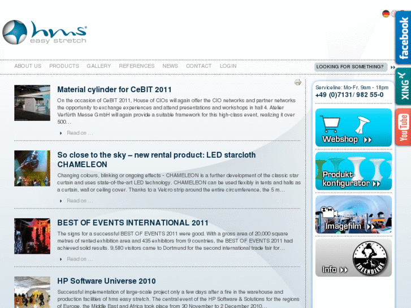Click the arrows next to the search field
The image size is (411, 308).
[393, 67]
